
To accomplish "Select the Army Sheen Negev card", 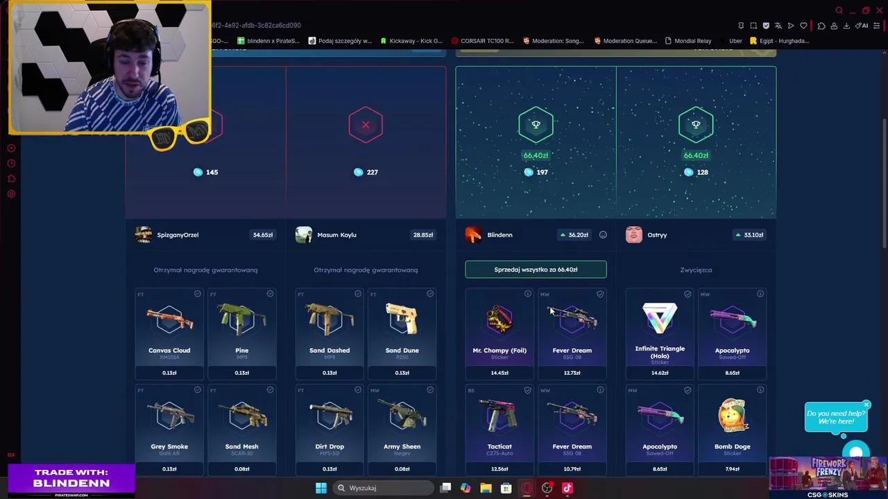I will tap(402, 430).
